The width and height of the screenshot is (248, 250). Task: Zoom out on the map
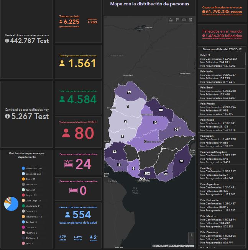(191, 240)
